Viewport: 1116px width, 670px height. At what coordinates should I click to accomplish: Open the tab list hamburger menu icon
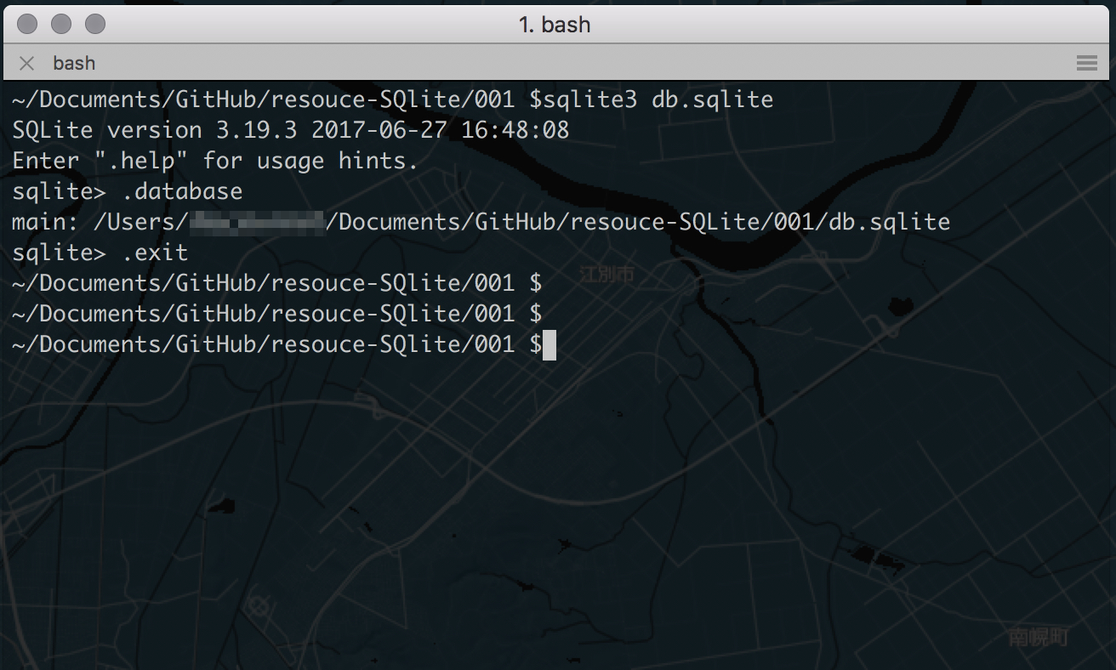click(1086, 63)
